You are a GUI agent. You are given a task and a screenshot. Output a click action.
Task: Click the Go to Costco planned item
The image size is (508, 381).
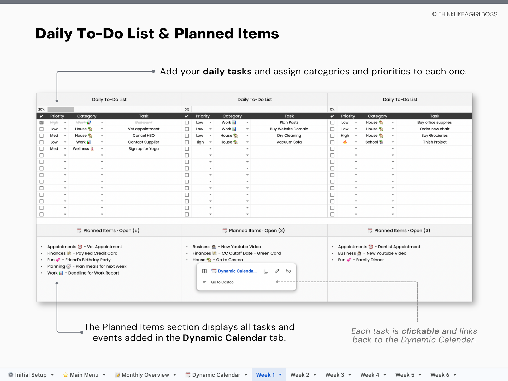229,260
